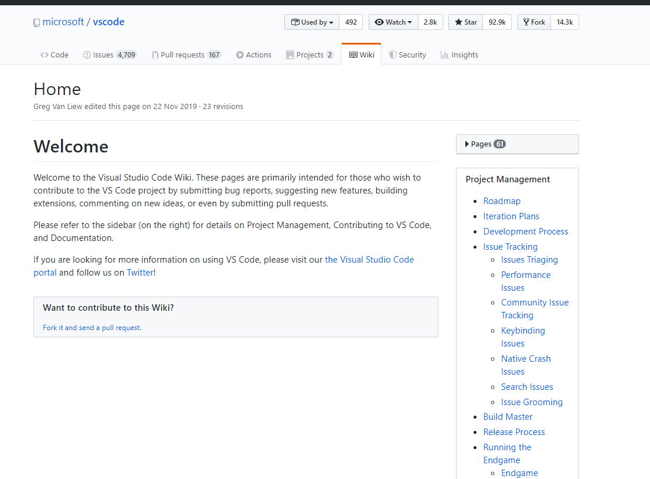Open the Keybinding Issues page
Screen dimensions: 650x479
pos(523,337)
